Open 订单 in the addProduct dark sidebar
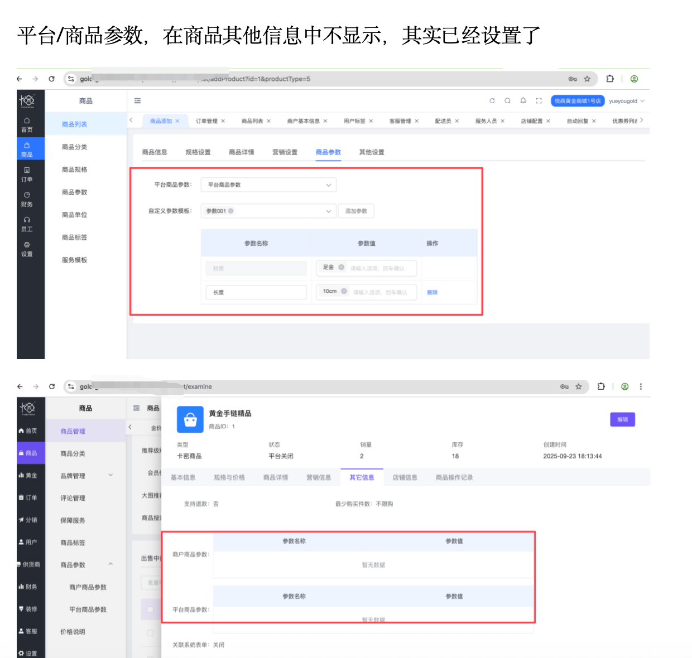 click(27, 175)
